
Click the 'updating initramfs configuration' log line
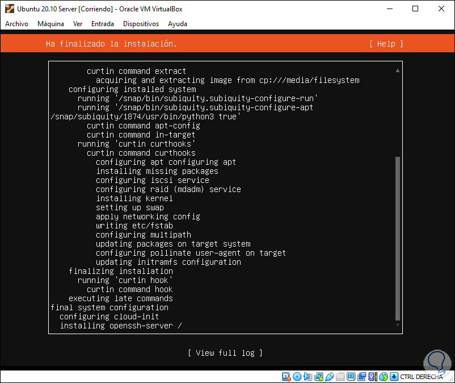coord(168,262)
